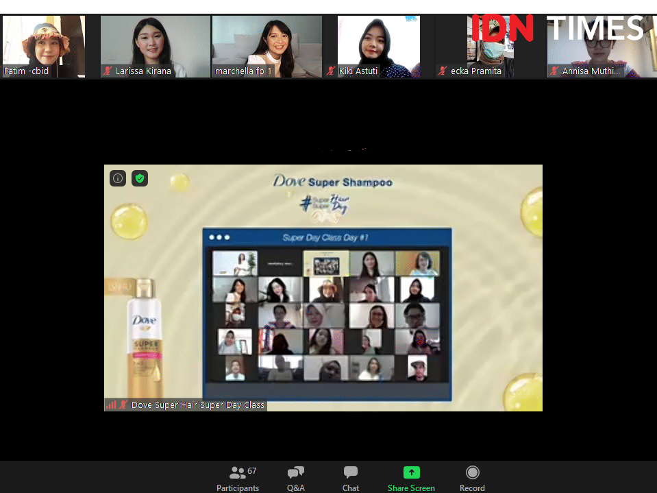Image resolution: width=657 pixels, height=493 pixels.
Task: Open the meeting information icon
Action: click(118, 178)
